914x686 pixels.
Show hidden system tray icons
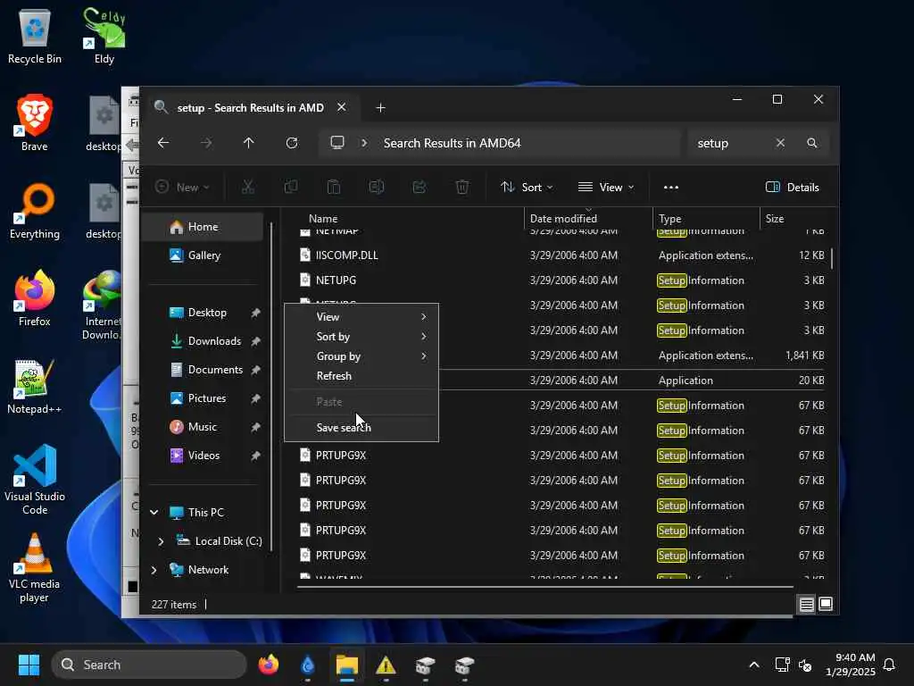(753, 665)
